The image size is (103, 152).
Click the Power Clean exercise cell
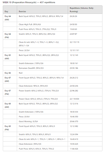(x=43, y=99)
